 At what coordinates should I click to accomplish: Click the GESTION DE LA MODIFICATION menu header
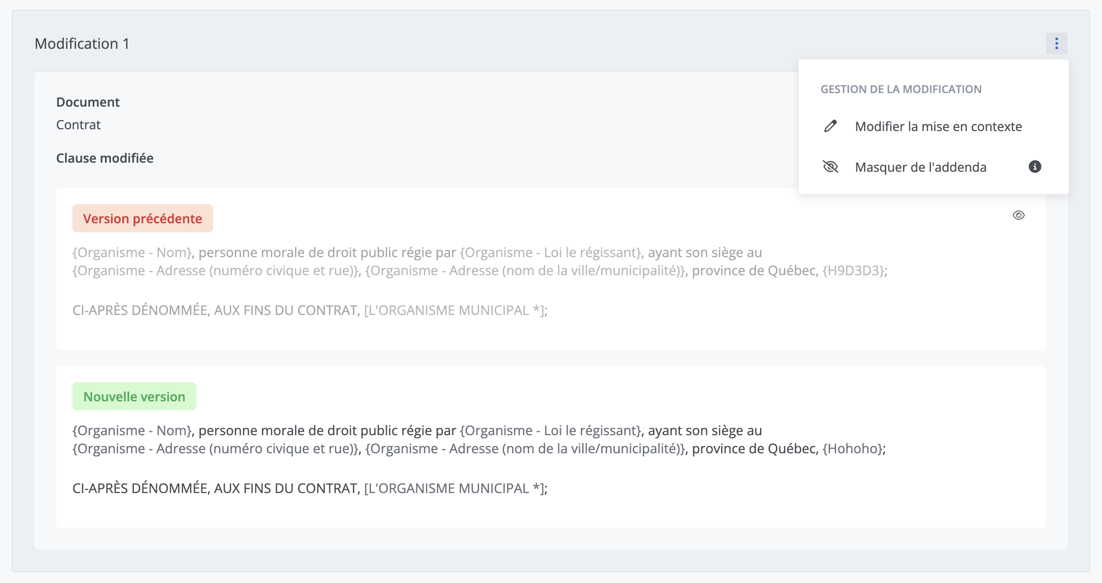[x=901, y=89]
